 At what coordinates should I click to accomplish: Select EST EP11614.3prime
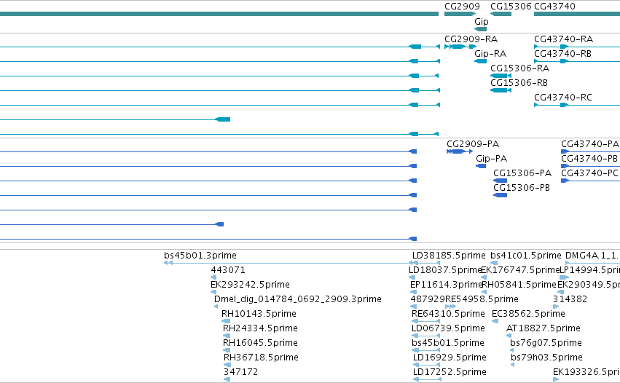(446, 285)
